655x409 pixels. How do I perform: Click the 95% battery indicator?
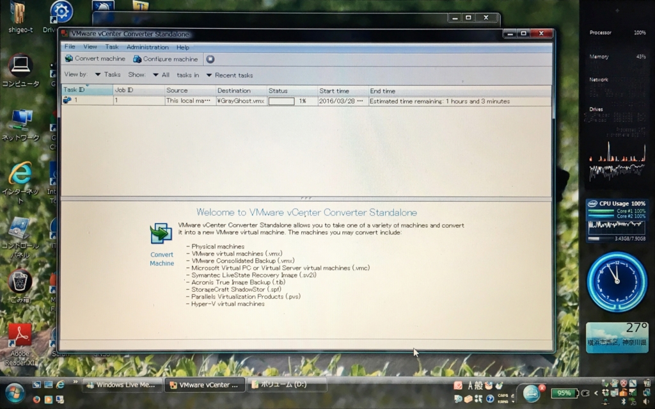click(x=564, y=393)
